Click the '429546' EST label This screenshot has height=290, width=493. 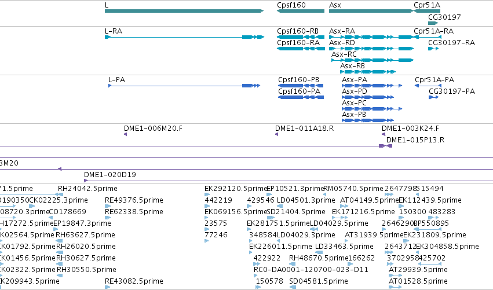point(261,200)
